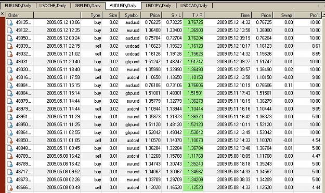Click the order icon for order 49020
Screen dimensions: 325x193
tap(10, 70)
